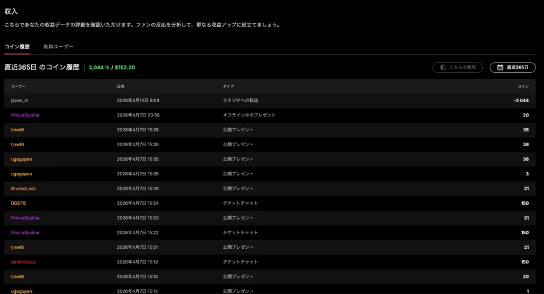Click the 3,044 tk total amount
544x294 pixels.
[99, 68]
